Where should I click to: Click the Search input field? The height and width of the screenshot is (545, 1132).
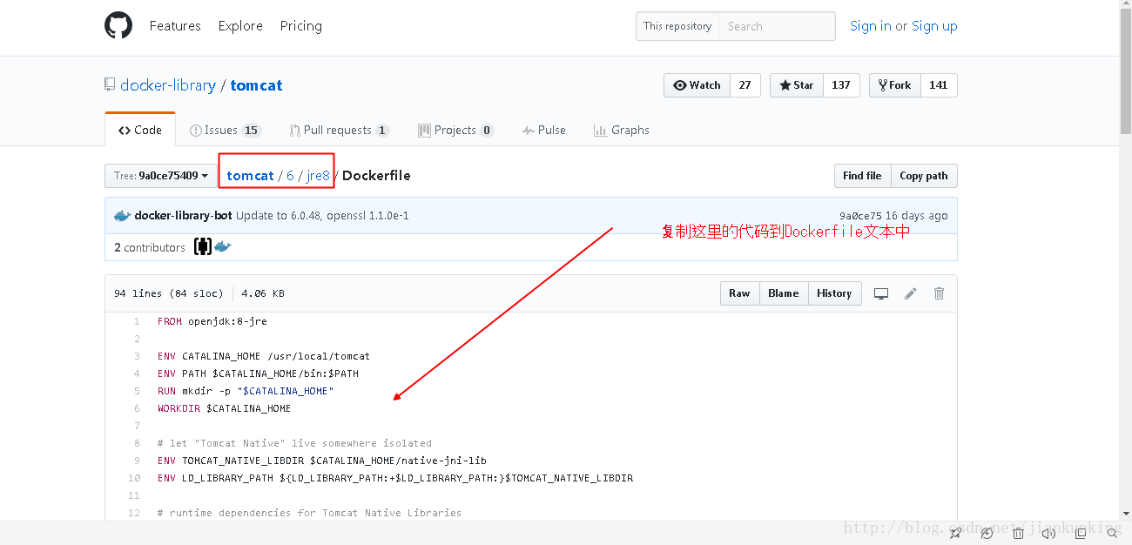777,26
